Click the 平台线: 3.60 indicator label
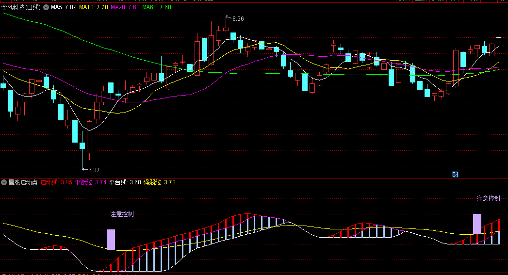Screen dimensions: 508x275 125,182
